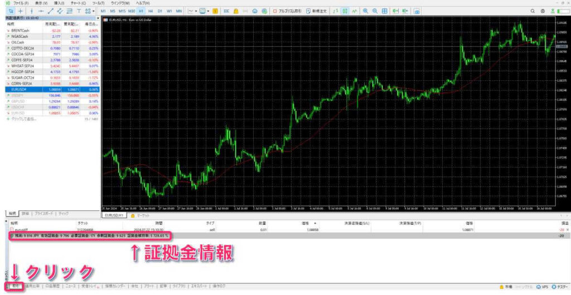
Task: Switch chart to candlestick type
Action: click(345, 11)
